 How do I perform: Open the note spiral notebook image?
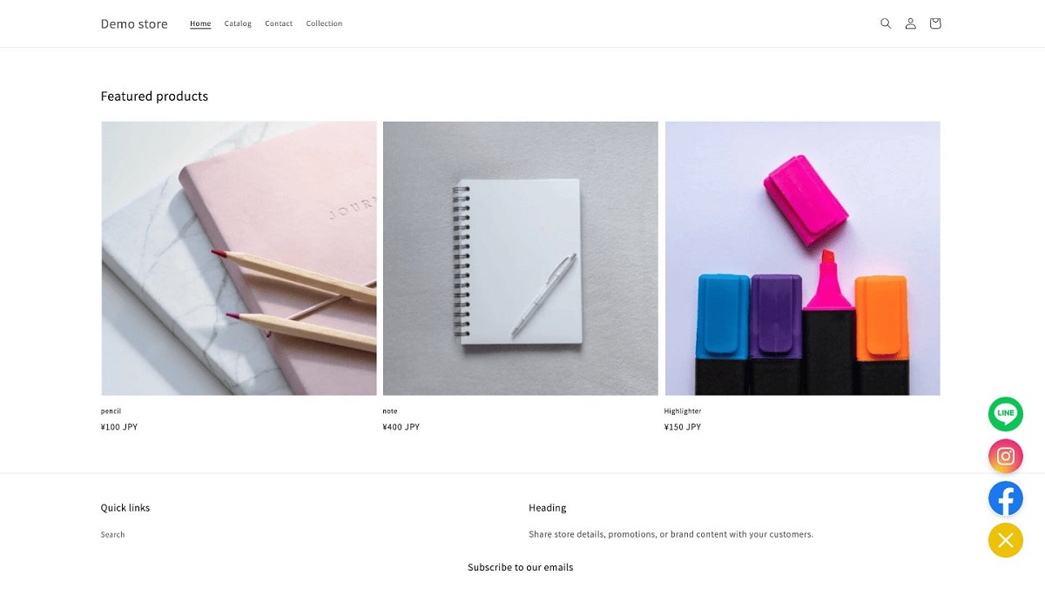tap(521, 258)
